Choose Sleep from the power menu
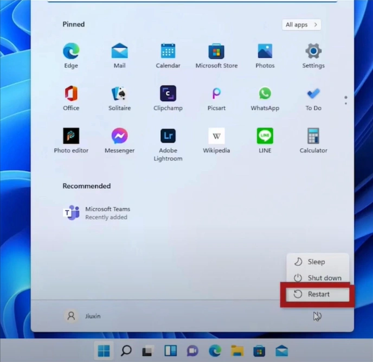The image size is (373, 362). [318, 262]
